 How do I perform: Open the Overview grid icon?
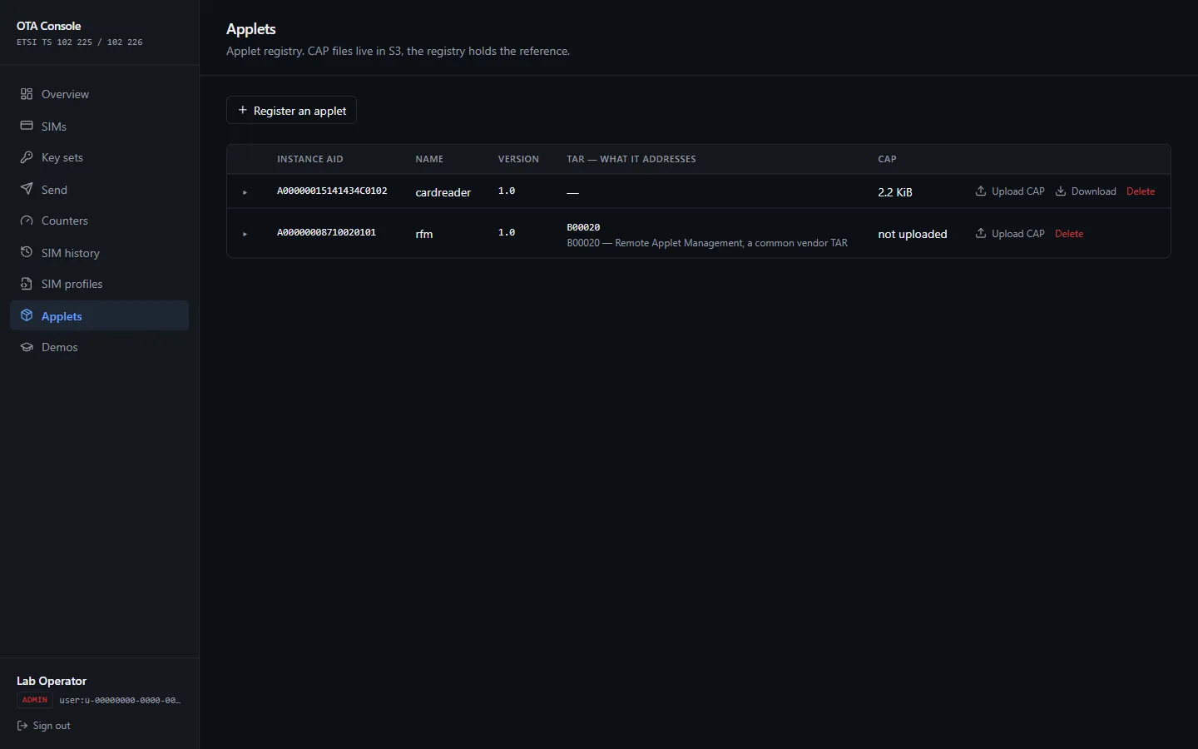coord(27,94)
